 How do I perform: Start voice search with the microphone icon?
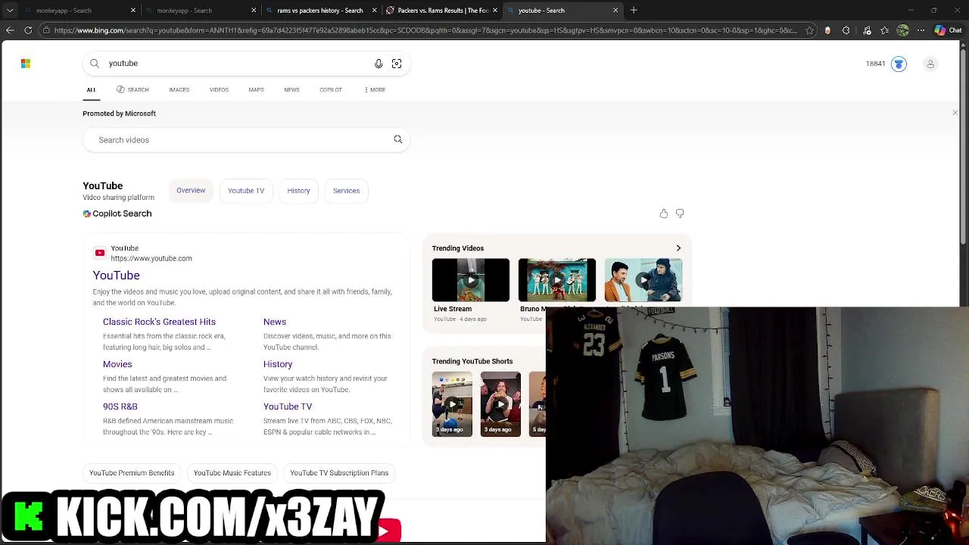pyautogui.click(x=379, y=64)
